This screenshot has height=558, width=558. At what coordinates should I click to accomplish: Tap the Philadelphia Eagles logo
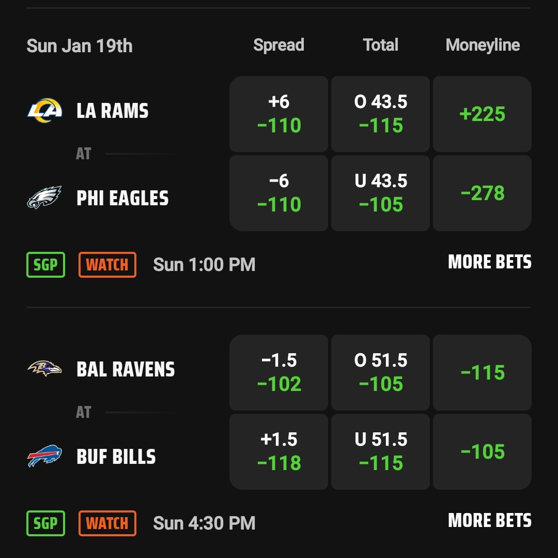click(44, 198)
